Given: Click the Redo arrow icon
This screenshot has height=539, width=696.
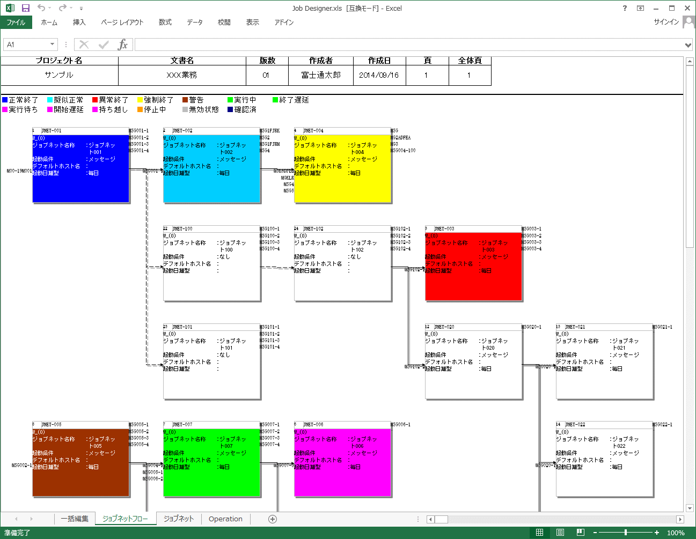Looking at the screenshot, I should 62,8.
